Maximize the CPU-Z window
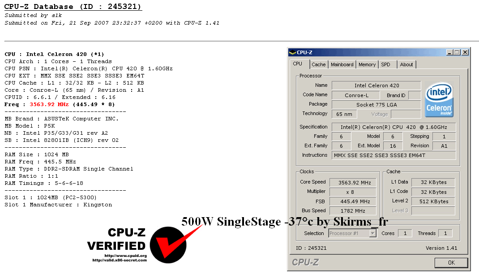Viewport: 479px width, 278px height. [457, 52]
